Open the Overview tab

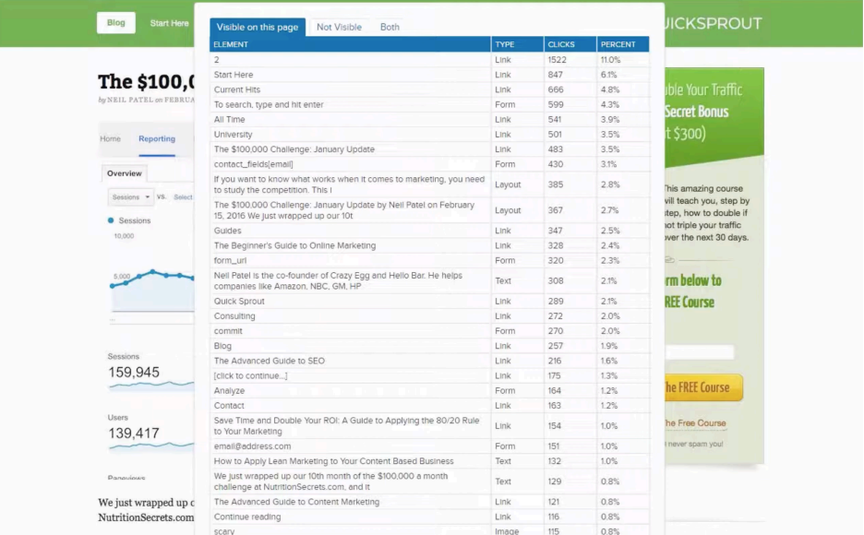(124, 173)
